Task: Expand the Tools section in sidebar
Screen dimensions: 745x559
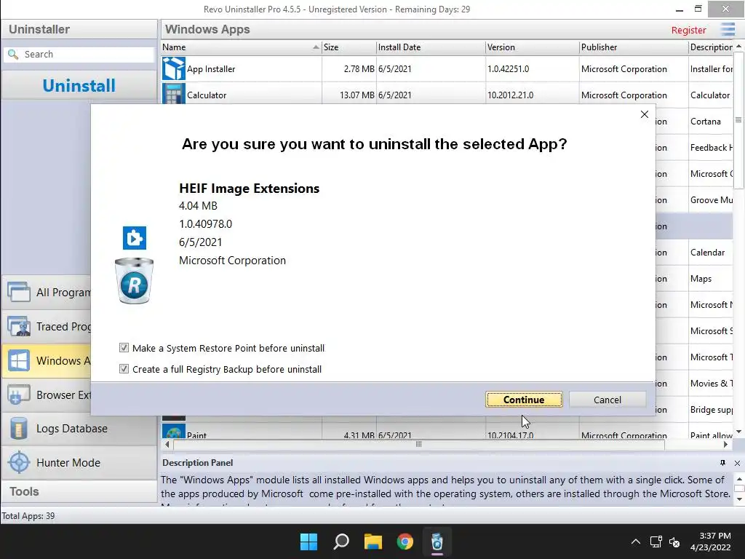Action: tap(79, 491)
